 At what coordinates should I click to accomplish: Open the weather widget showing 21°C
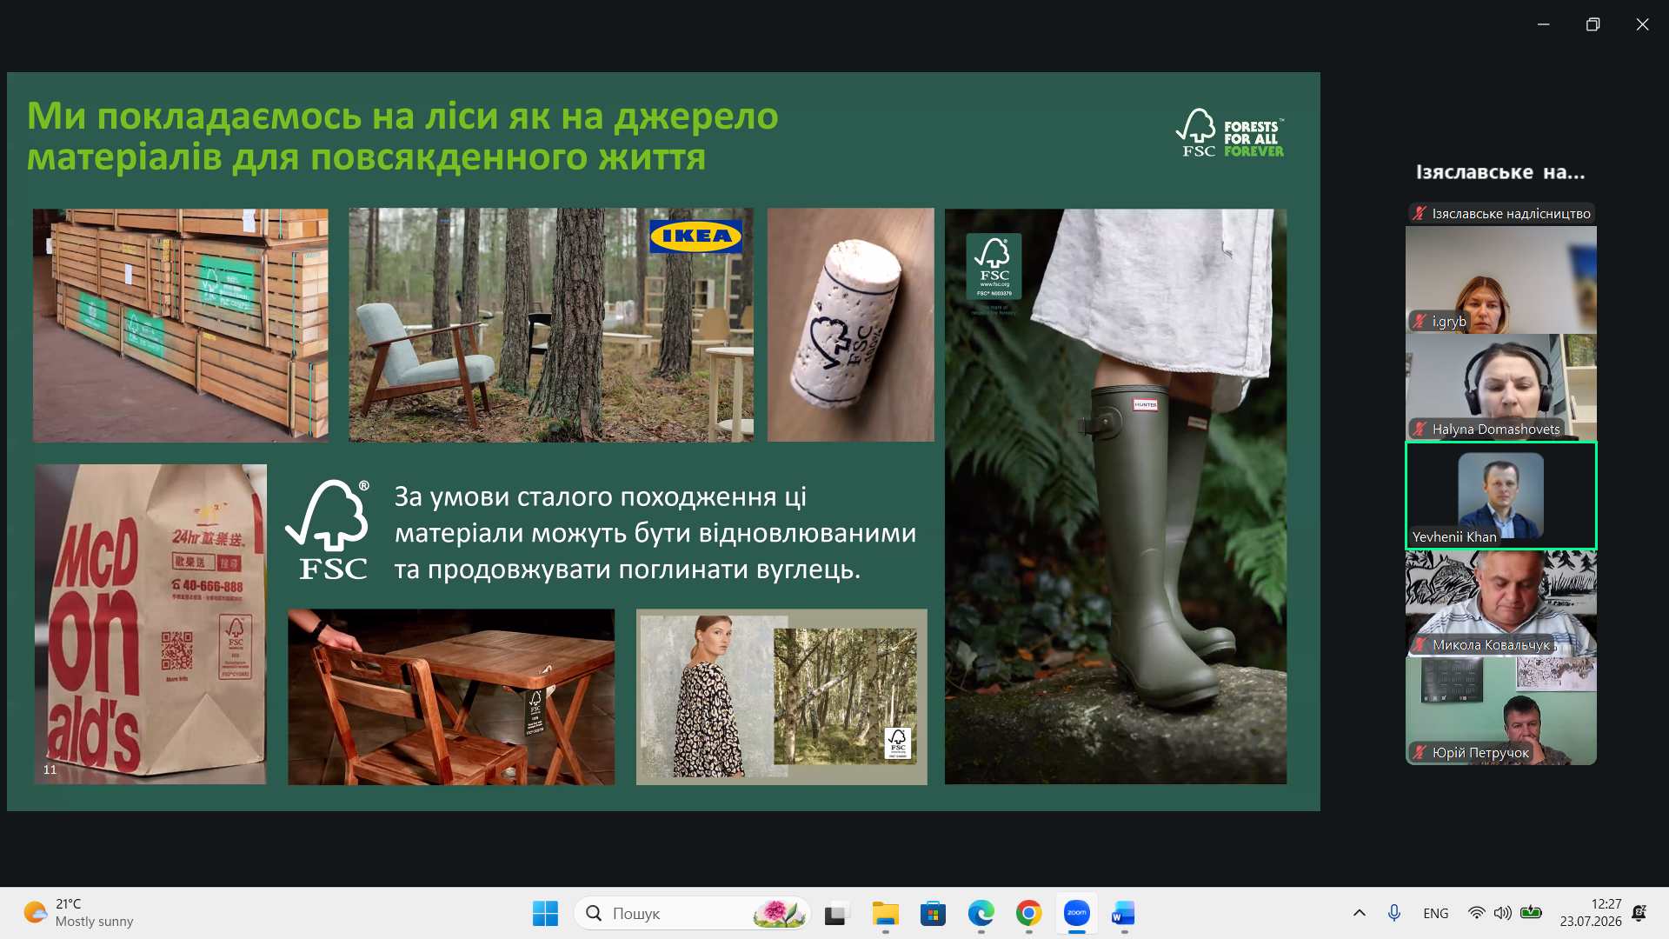(79, 913)
